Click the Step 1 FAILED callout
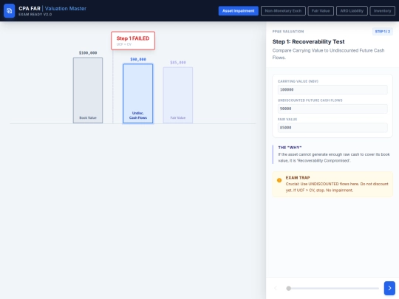This screenshot has width=399, height=299. pos(133,41)
